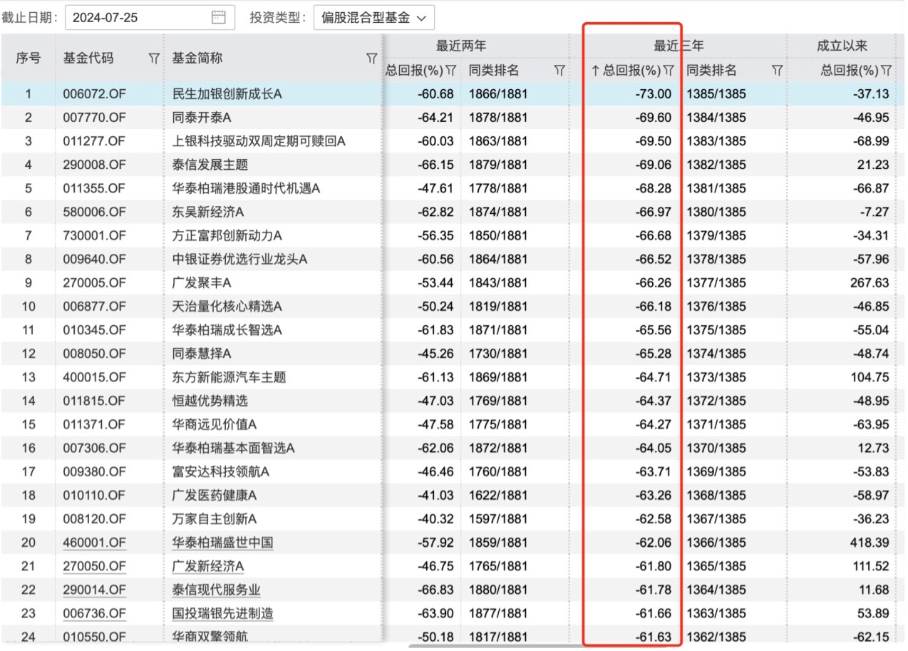The width and height of the screenshot is (908, 651).
Task: Select row 富安达科技领航A
Action: pyautogui.click(x=453, y=471)
